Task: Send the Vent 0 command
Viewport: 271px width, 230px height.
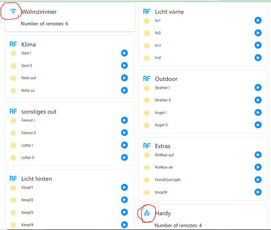Action: pyautogui.click(x=124, y=65)
